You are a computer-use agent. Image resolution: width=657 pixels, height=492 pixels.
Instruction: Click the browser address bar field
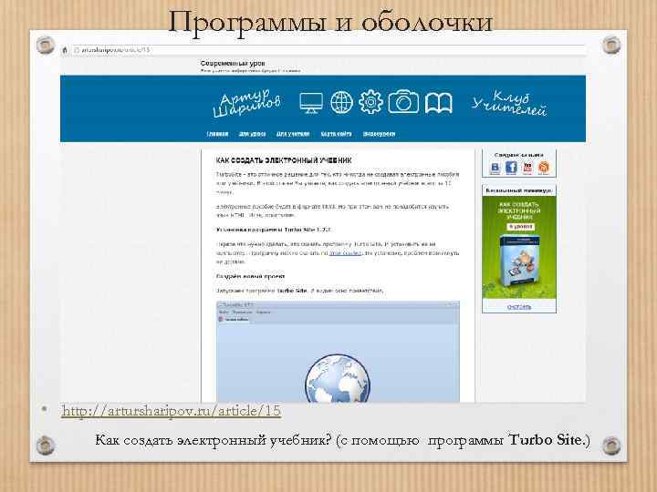tap(328, 50)
